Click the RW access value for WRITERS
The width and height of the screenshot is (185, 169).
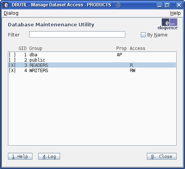click(x=133, y=71)
